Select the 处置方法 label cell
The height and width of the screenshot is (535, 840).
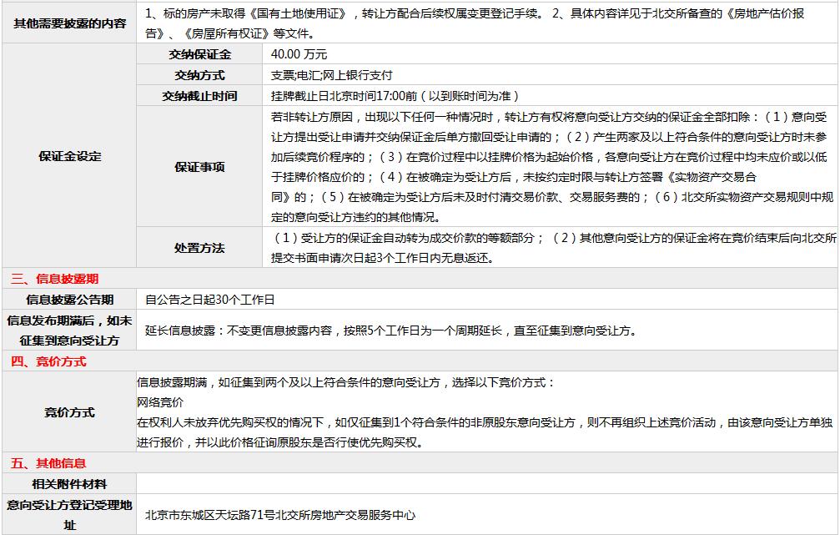pyautogui.click(x=199, y=248)
